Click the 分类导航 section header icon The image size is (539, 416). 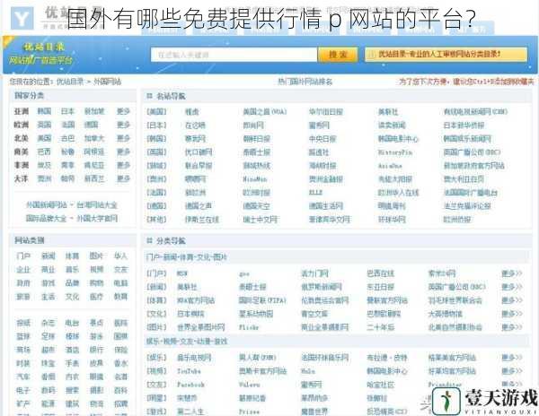[149, 241]
